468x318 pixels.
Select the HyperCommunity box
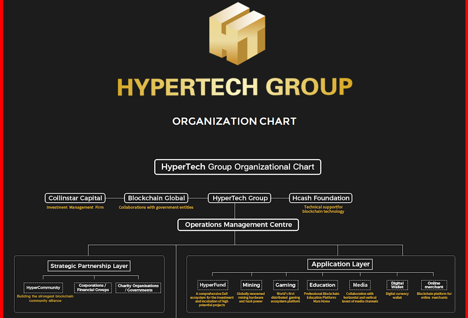click(x=43, y=288)
